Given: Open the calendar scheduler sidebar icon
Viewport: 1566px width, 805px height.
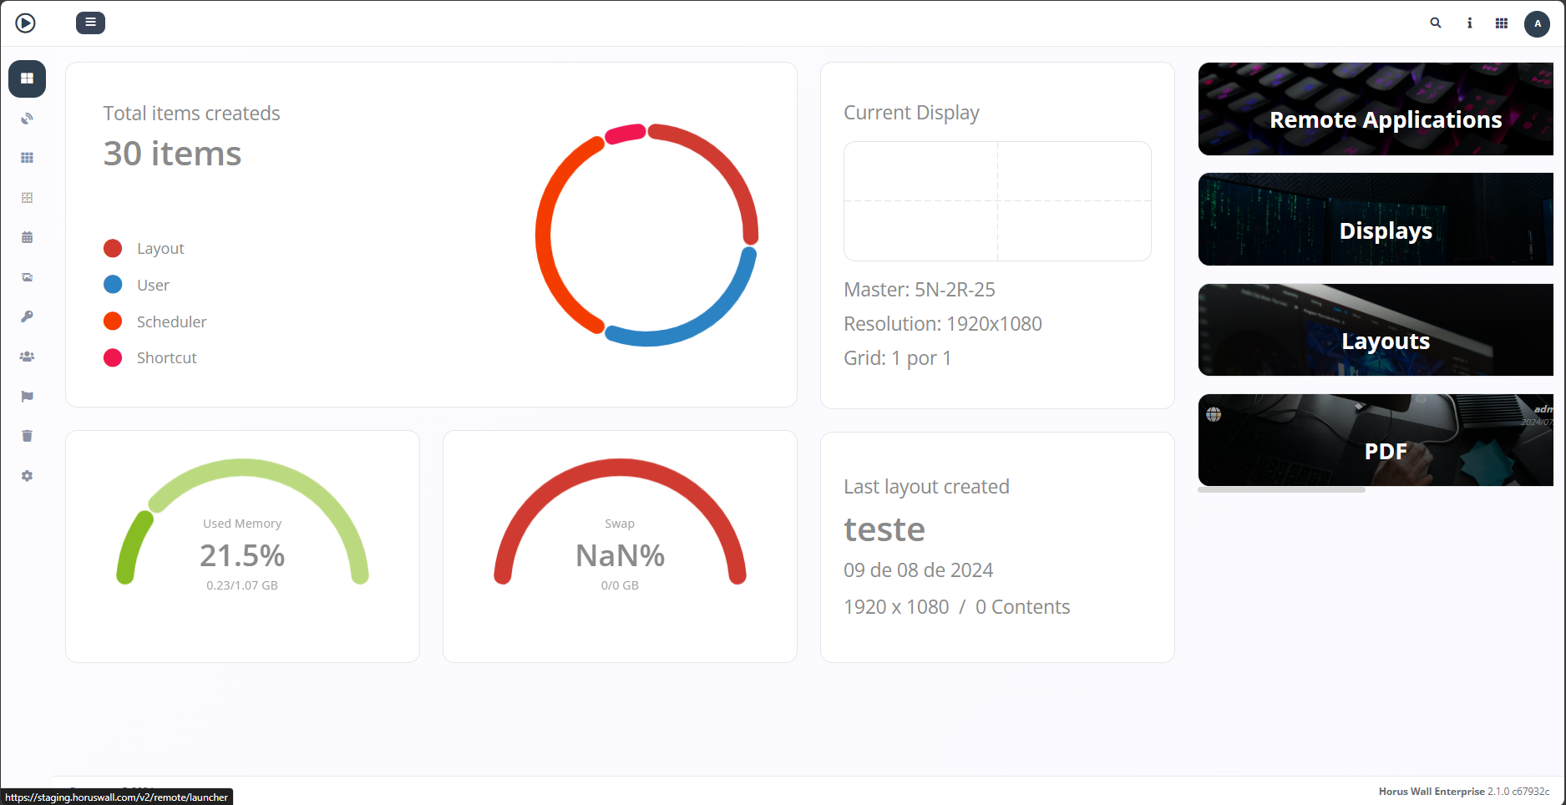Looking at the screenshot, I should pyautogui.click(x=28, y=237).
